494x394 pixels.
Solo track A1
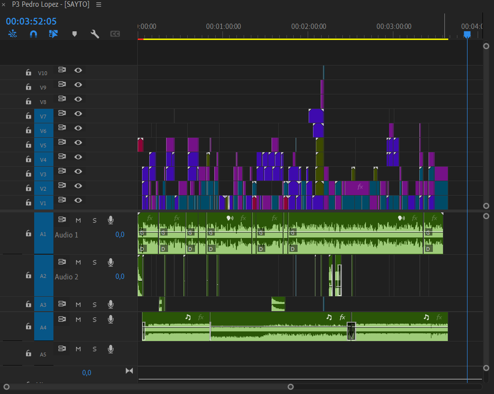click(x=94, y=220)
